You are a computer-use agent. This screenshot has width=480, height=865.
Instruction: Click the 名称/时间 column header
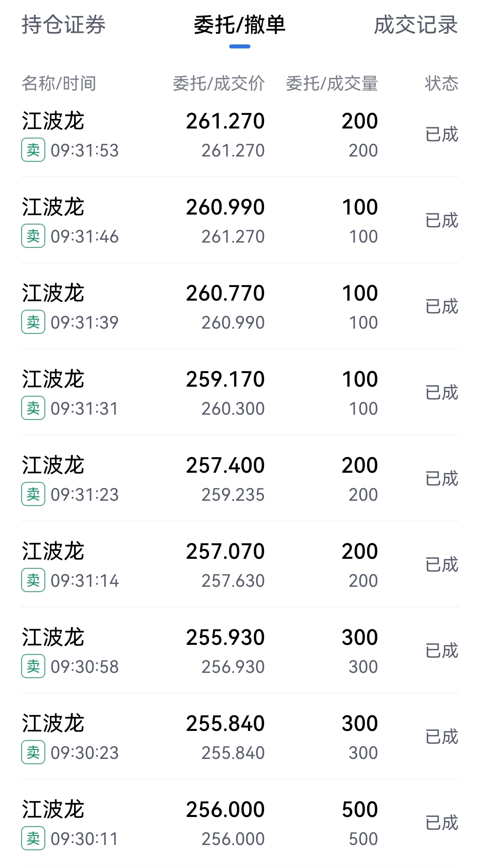(59, 83)
